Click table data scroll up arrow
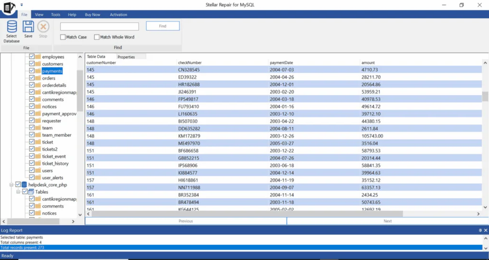Screen dimensions: 489x260 pyautogui.click(x=485, y=63)
